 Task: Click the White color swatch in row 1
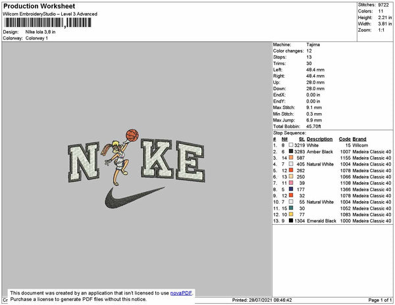(x=291, y=145)
